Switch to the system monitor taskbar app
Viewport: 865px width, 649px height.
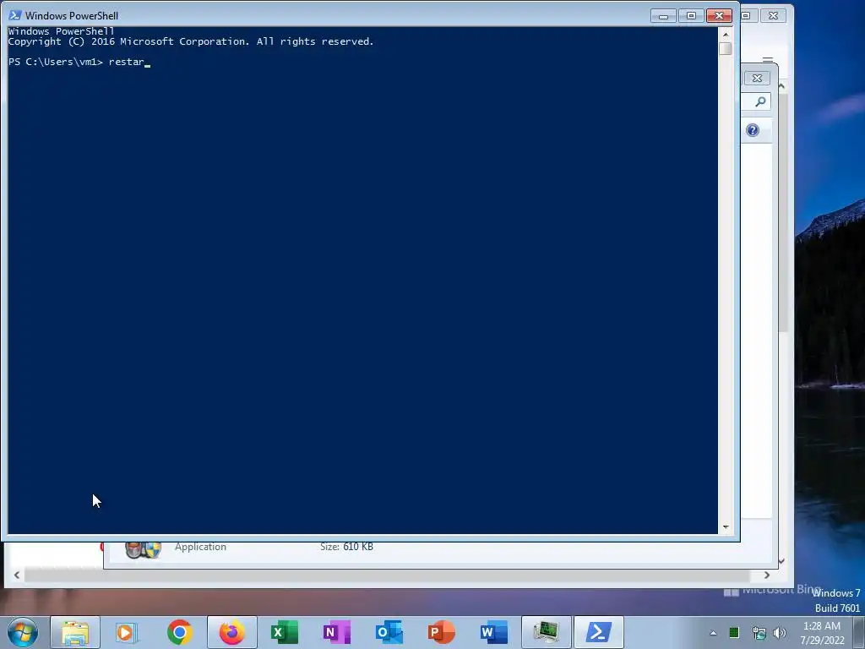point(547,632)
